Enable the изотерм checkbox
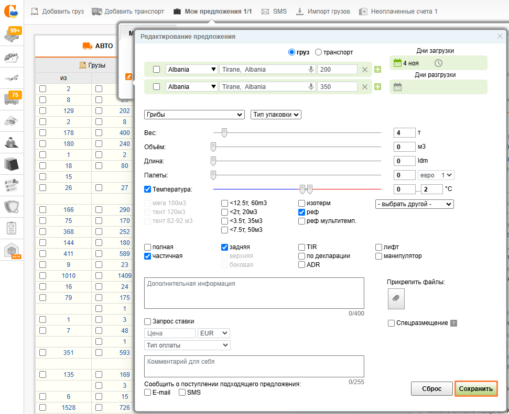 click(302, 203)
